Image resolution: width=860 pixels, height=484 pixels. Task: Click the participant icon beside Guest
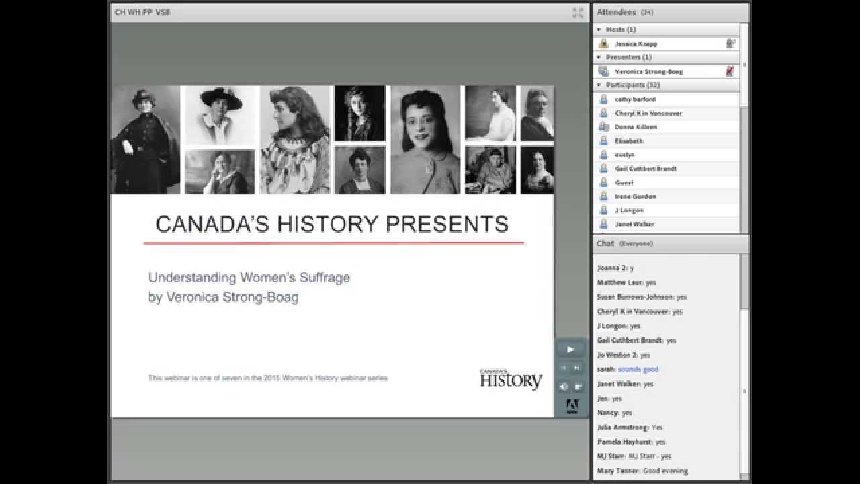tap(603, 182)
